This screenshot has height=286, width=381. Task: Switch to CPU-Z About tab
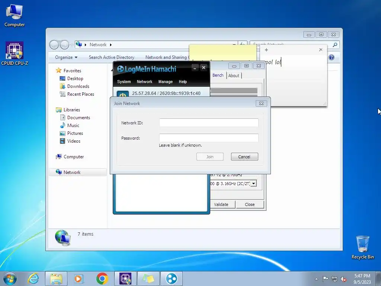tap(234, 76)
